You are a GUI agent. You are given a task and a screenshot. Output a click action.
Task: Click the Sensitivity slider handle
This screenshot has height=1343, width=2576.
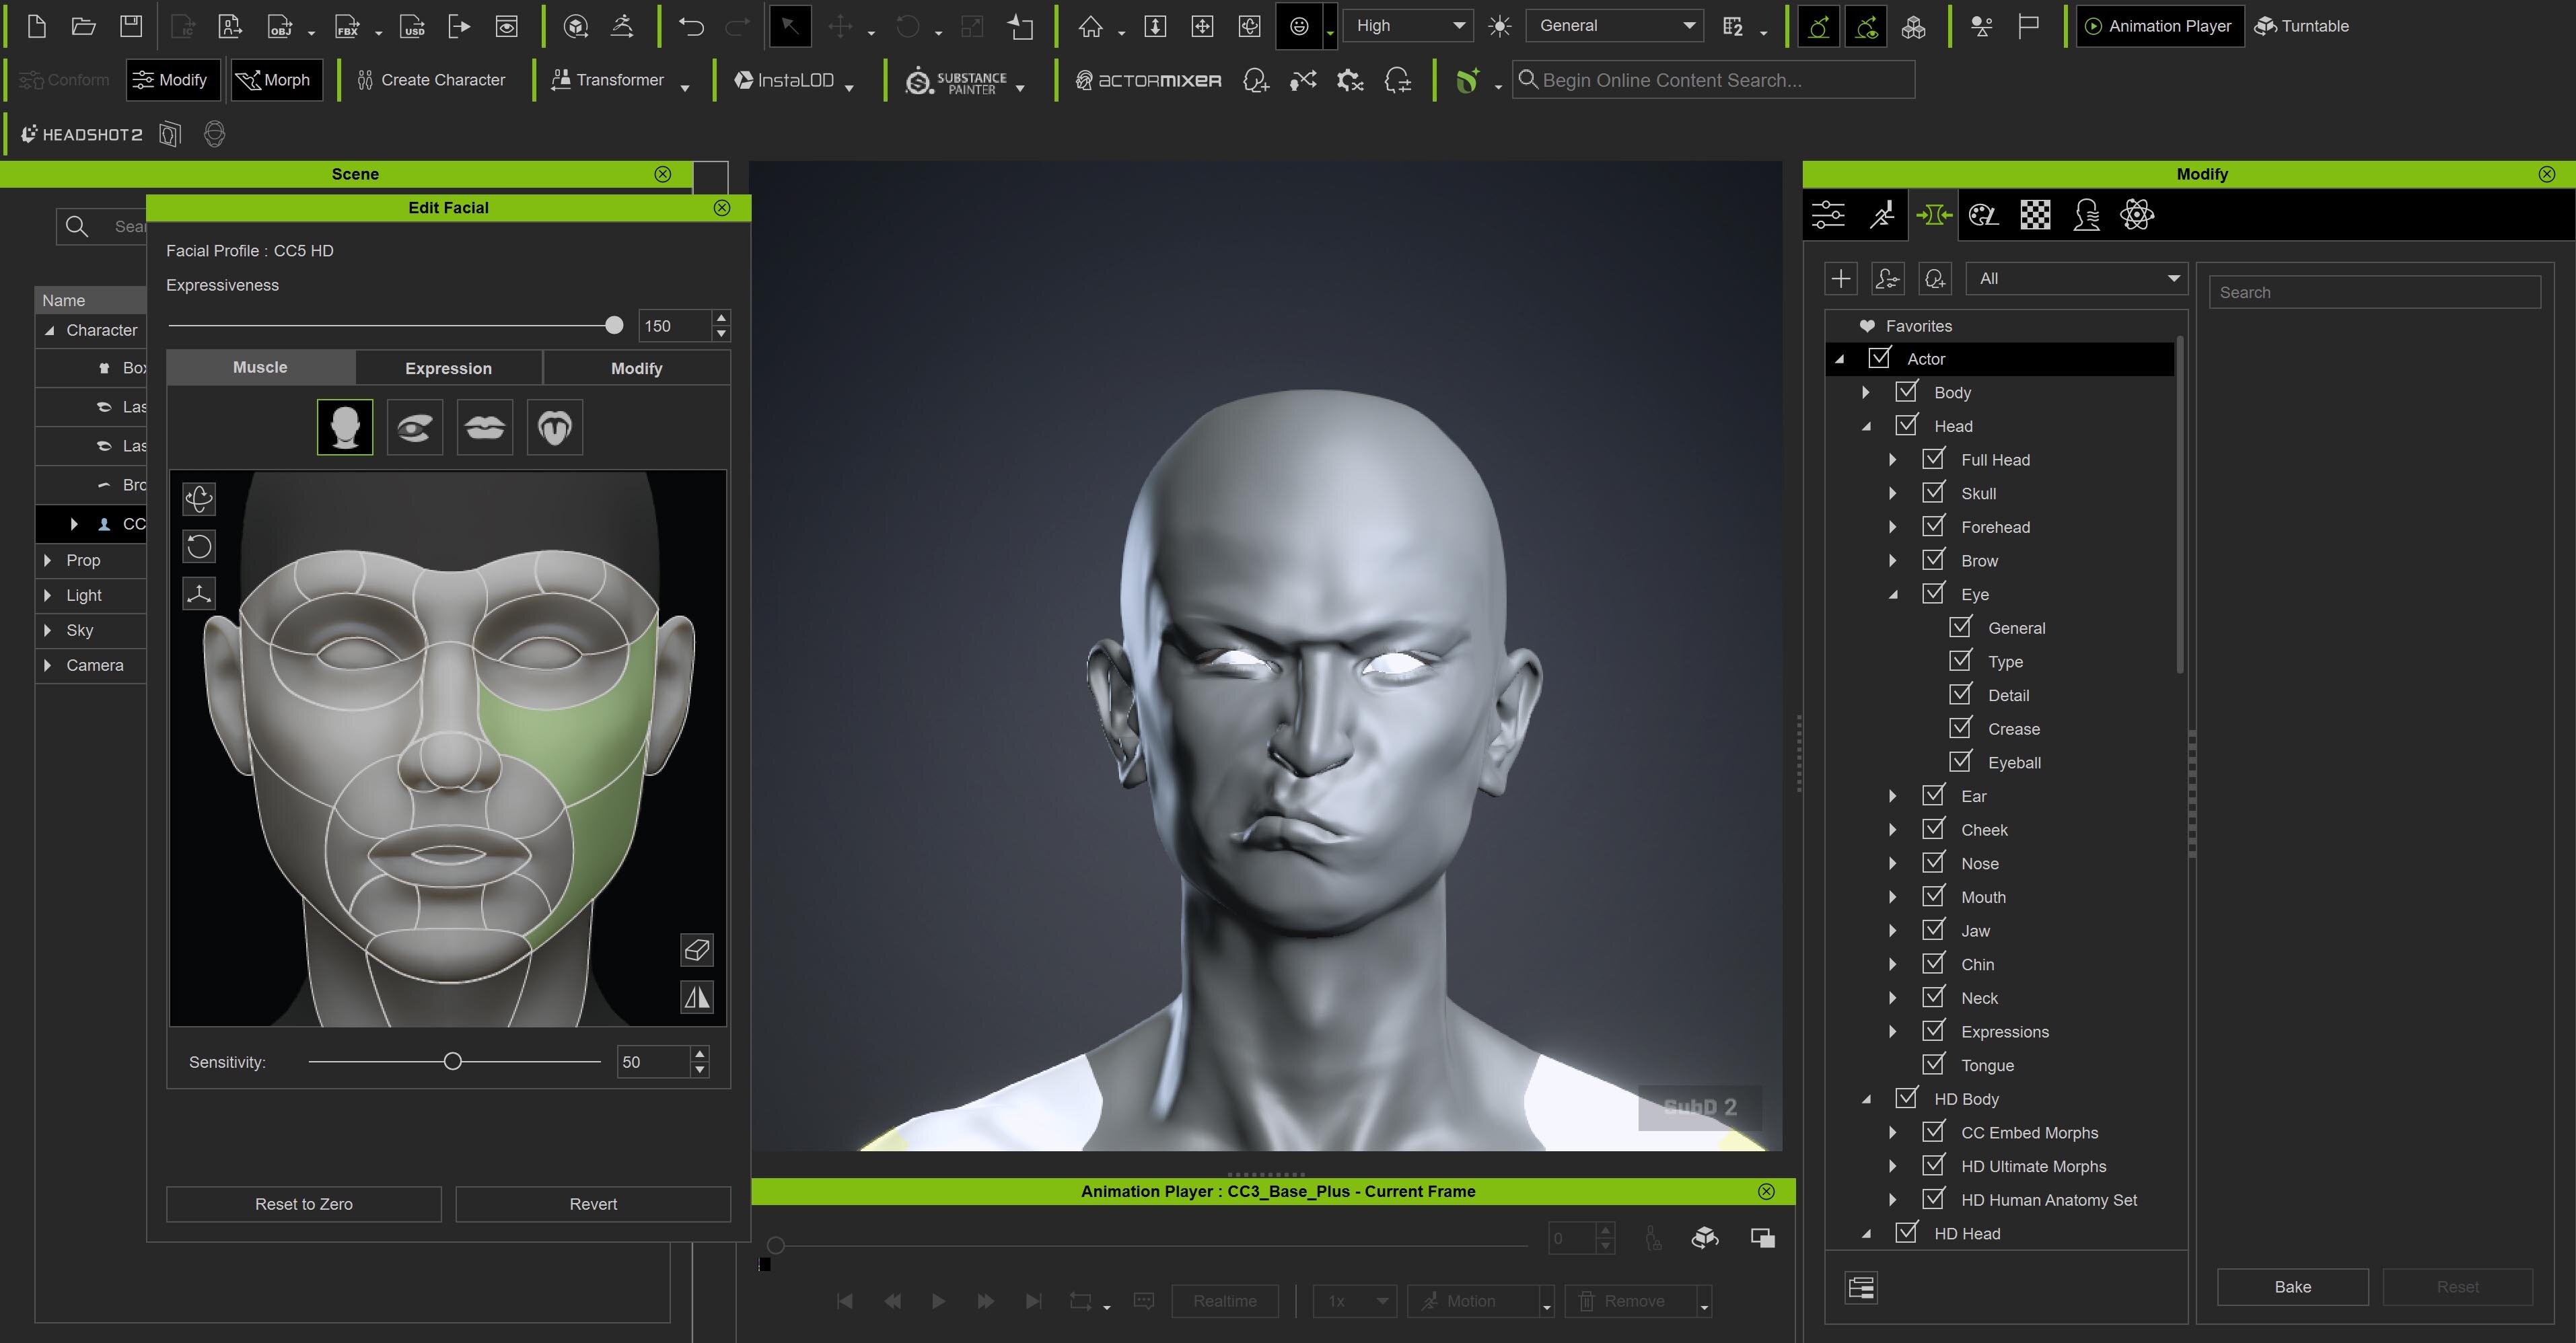coord(453,1062)
